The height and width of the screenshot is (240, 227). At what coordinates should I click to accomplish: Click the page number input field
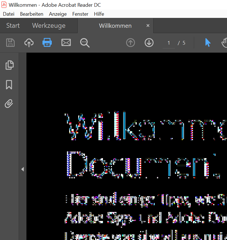[x=168, y=43]
